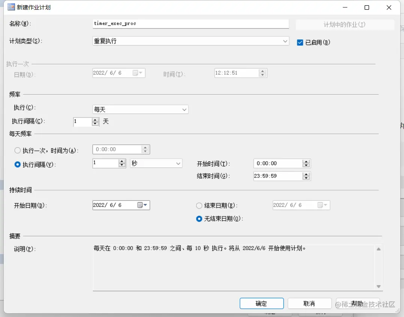This screenshot has height=317, width=404.
Task: Select the 执行一次，时间为 radio button
Action: pyautogui.click(x=18, y=150)
